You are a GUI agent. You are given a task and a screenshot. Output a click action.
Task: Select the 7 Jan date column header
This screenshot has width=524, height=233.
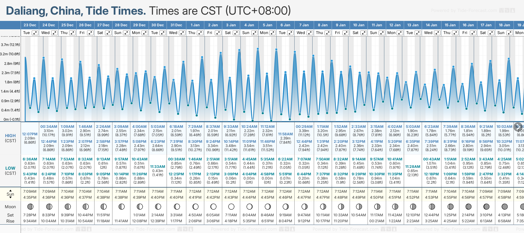tap(304, 25)
